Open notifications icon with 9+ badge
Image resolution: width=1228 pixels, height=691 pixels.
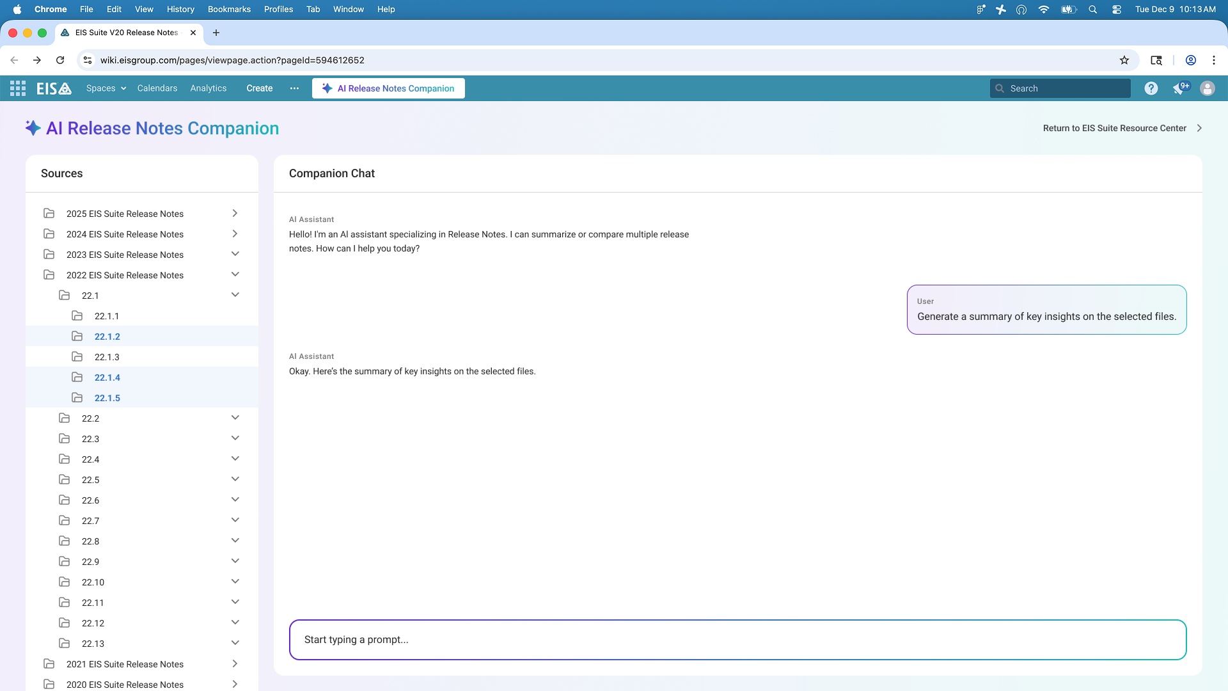point(1179,88)
